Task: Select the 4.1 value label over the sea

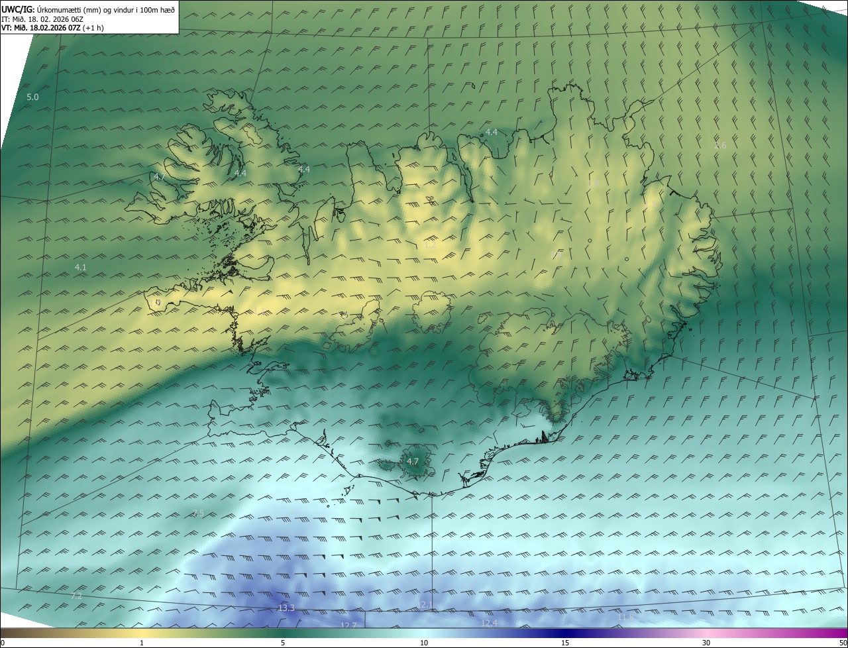Action: (81, 268)
